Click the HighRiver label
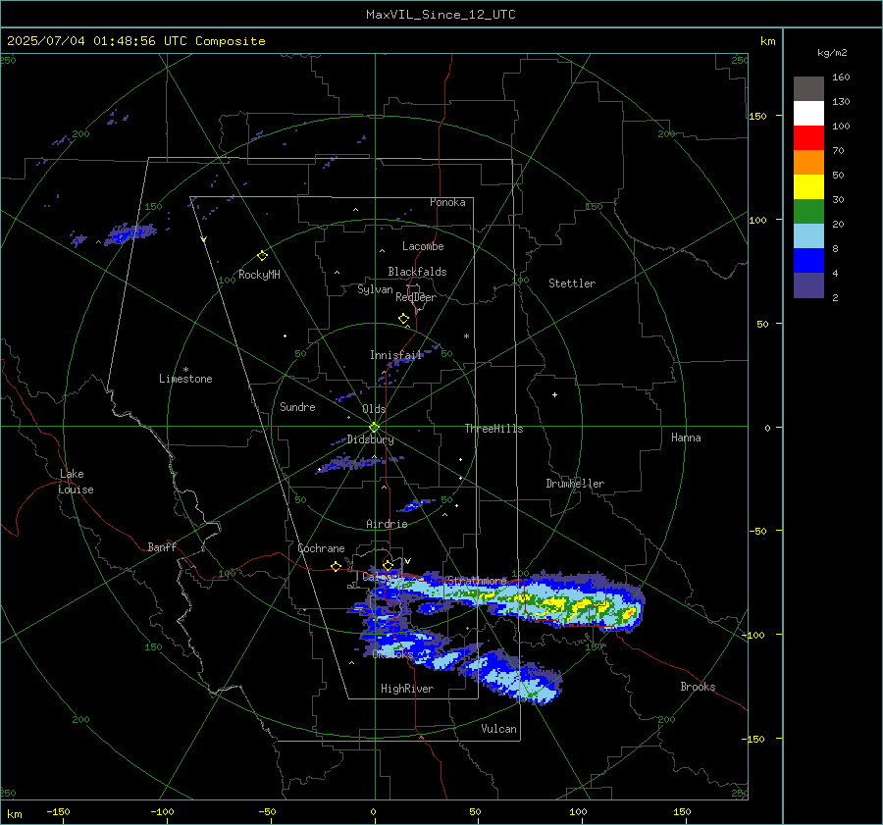This screenshot has width=883, height=825. [x=407, y=689]
